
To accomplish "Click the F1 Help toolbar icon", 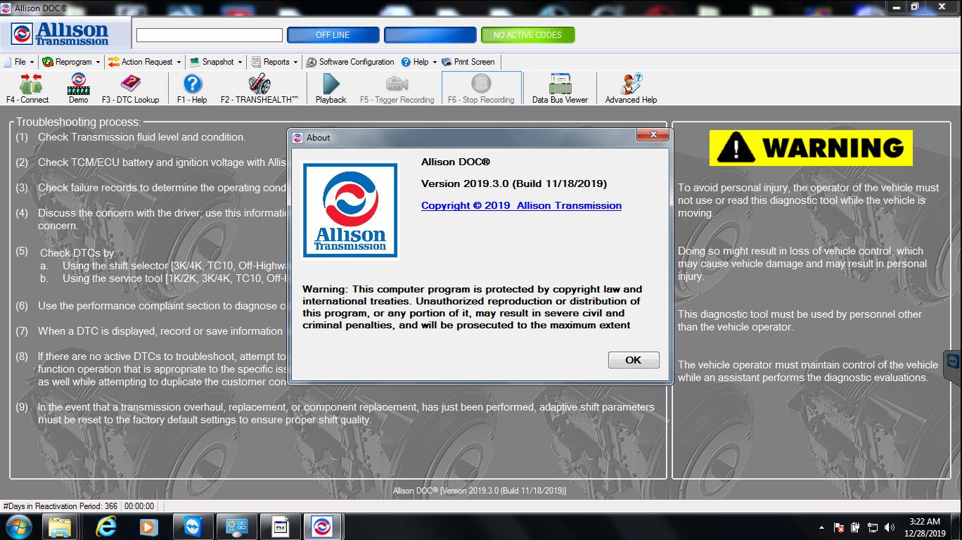I will pyautogui.click(x=192, y=89).
